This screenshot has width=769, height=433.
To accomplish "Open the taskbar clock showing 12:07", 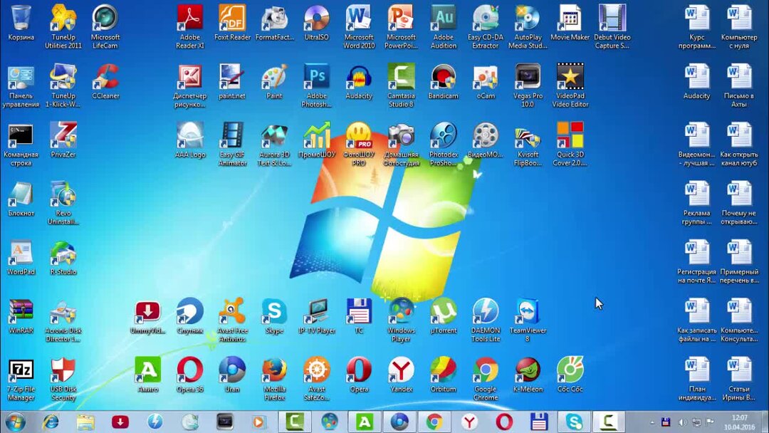I will (740, 422).
